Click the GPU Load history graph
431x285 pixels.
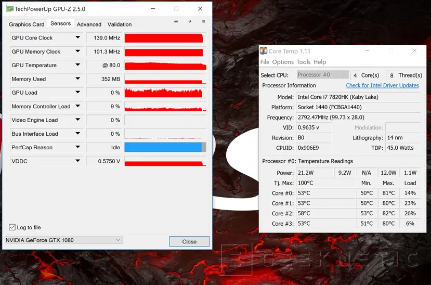pos(165,93)
